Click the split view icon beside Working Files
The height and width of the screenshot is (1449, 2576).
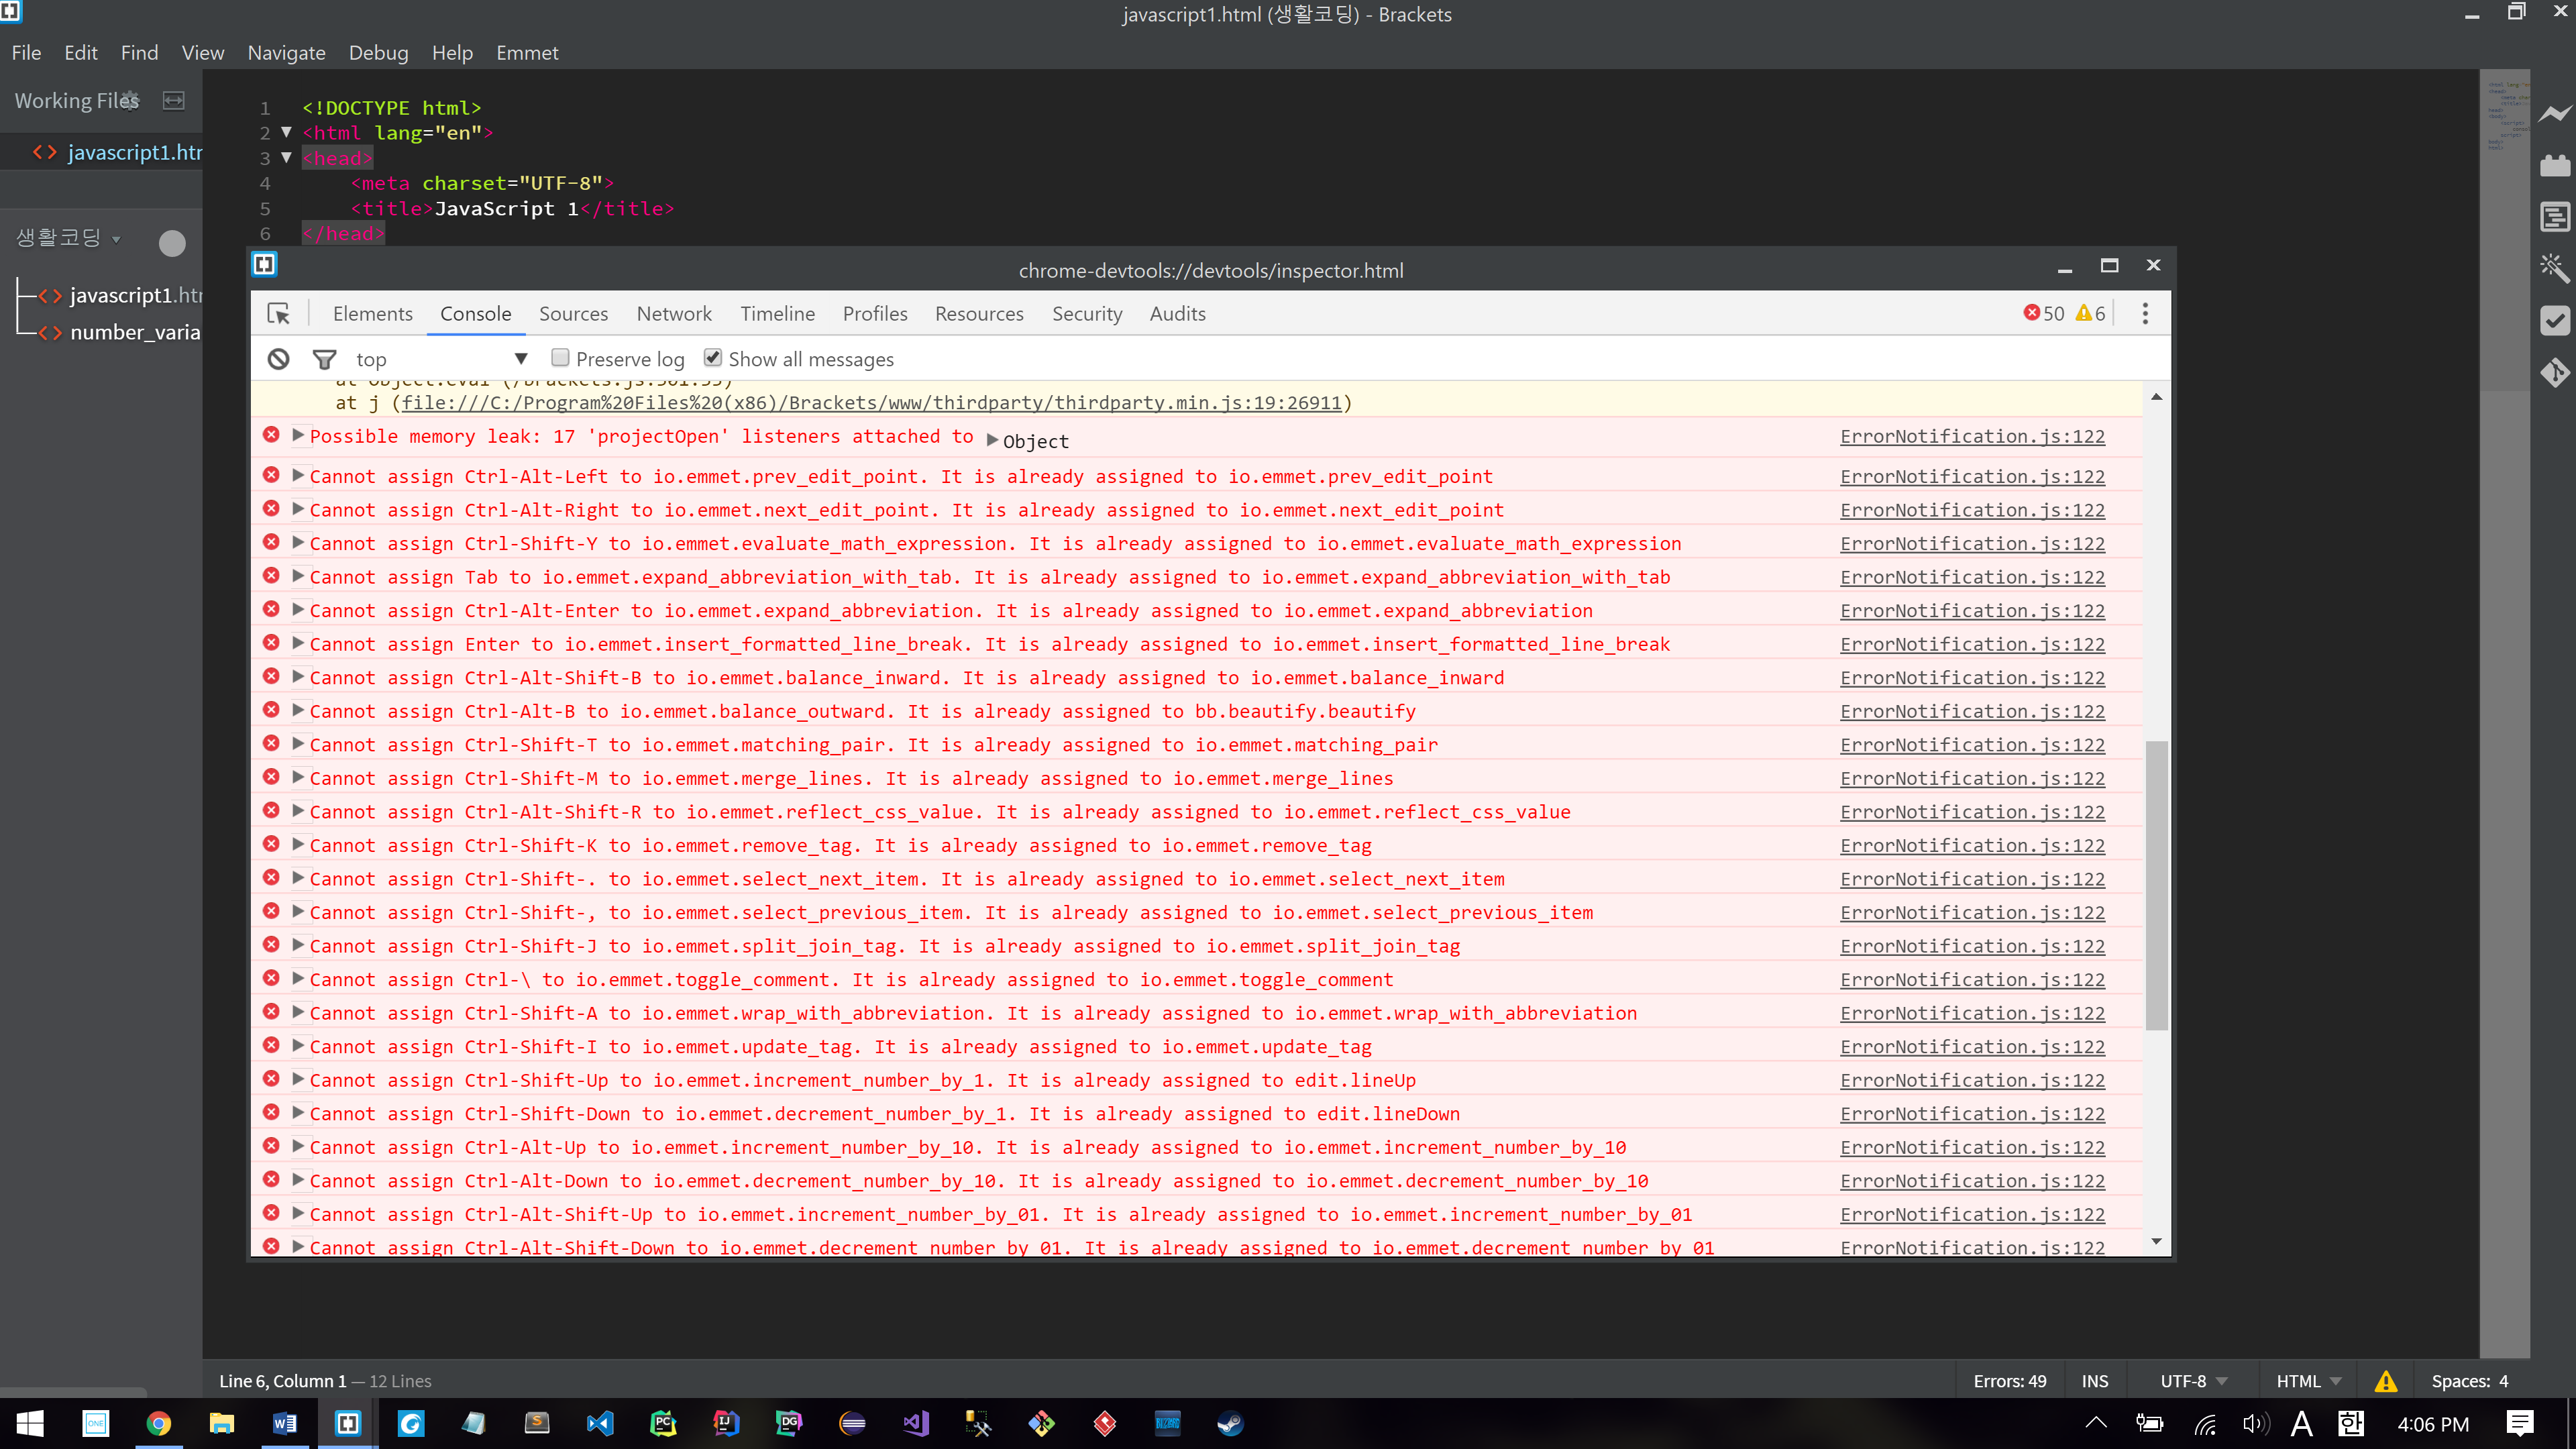click(173, 100)
